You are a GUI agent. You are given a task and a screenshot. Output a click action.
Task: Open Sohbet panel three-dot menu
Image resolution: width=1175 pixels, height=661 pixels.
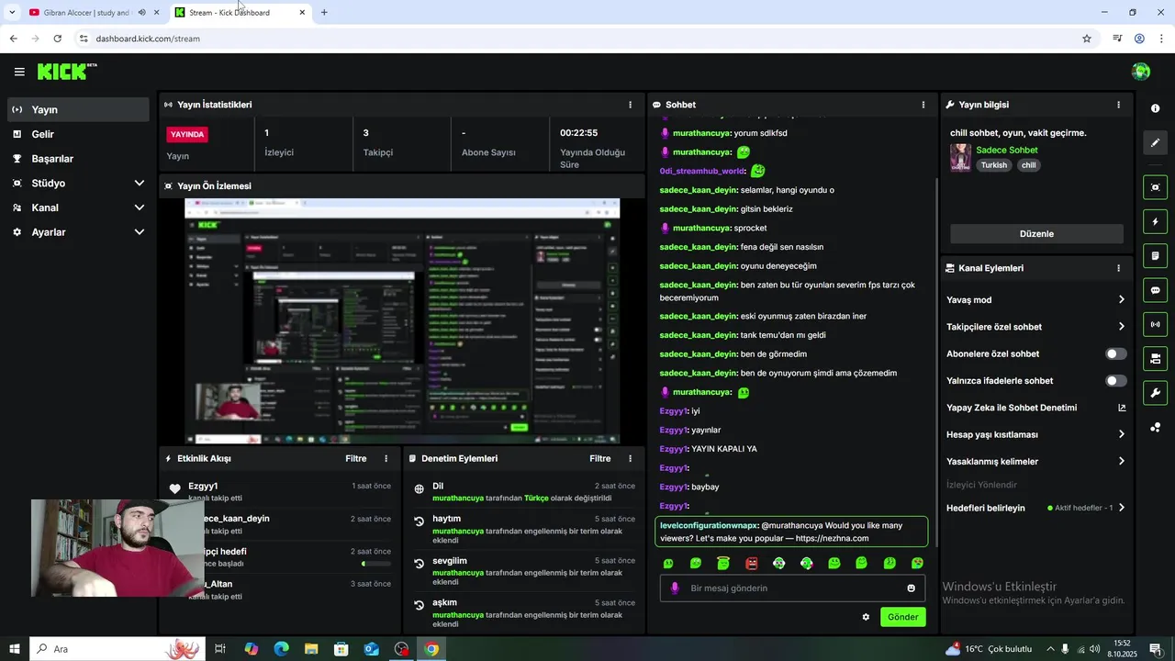(923, 105)
